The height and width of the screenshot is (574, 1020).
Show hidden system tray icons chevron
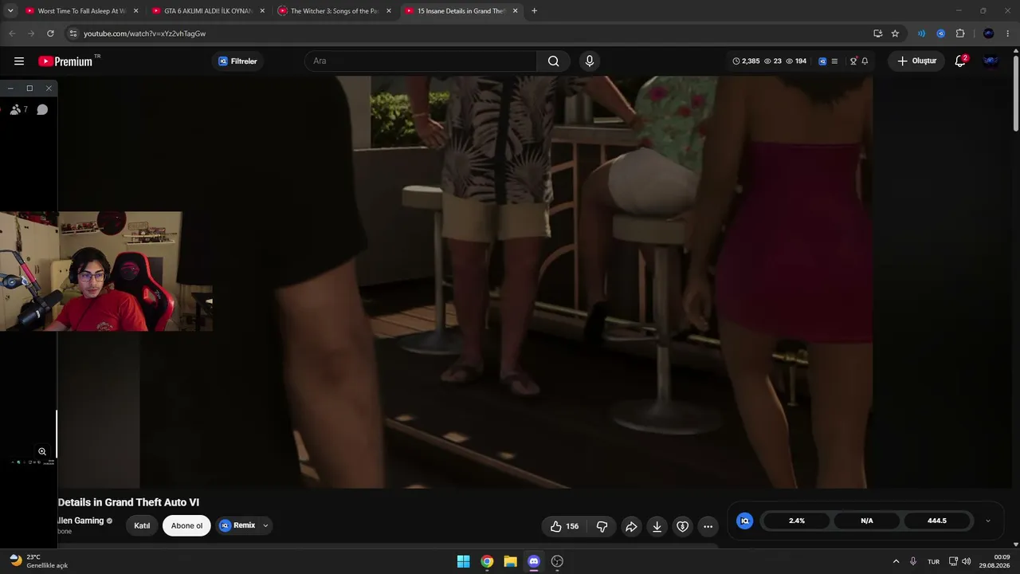coord(896,561)
